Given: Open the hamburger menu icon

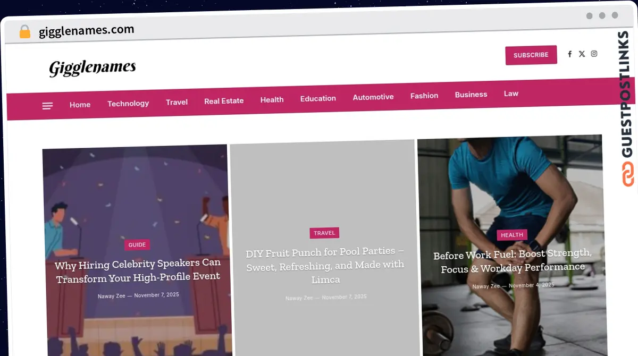Looking at the screenshot, I should click(x=47, y=106).
